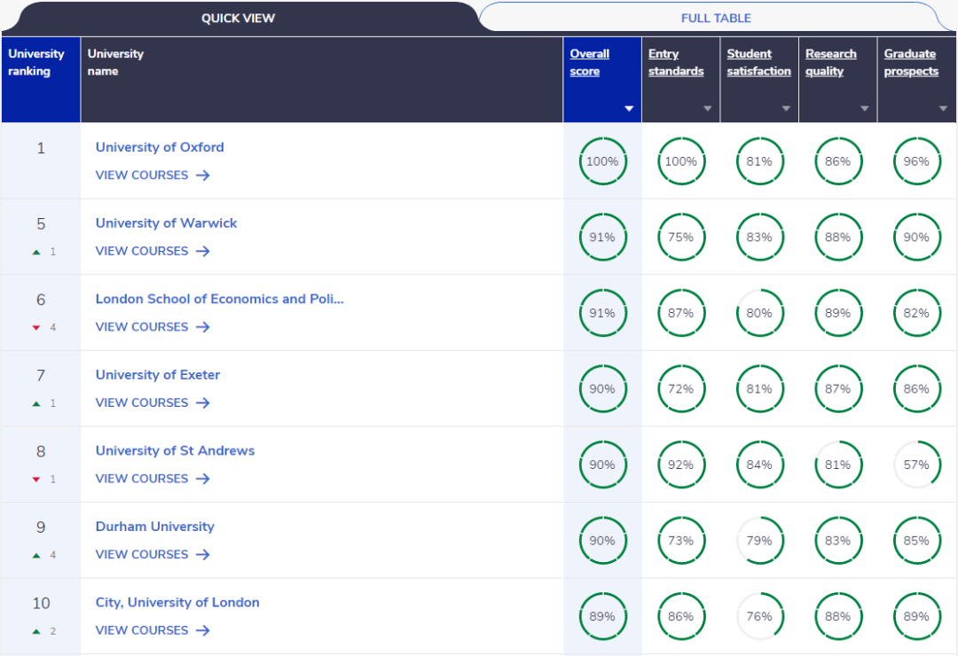Click green up arrow under Durham ranking
Viewport: 958px width, 656px height.
tap(36, 555)
